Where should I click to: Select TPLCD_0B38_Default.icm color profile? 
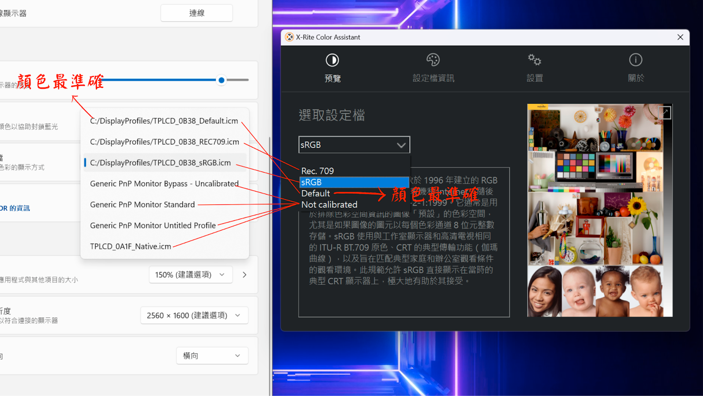[x=164, y=121]
